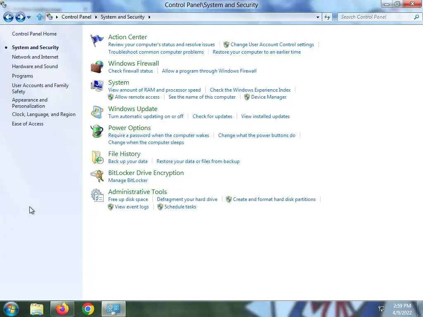Refresh the Control Panel view
423x317 pixels.
click(327, 17)
